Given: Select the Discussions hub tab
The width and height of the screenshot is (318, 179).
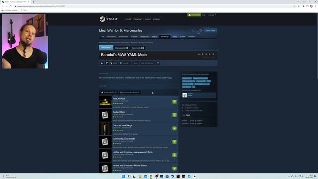Looking at the screenshot, I should [111, 37].
